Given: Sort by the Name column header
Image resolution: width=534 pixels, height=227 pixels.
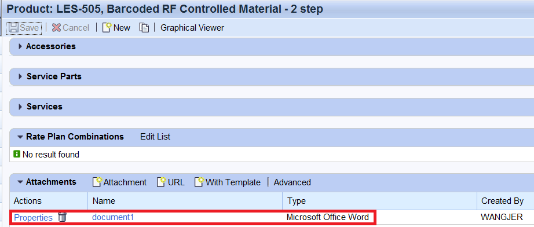Looking at the screenshot, I should pyautogui.click(x=185, y=201).
